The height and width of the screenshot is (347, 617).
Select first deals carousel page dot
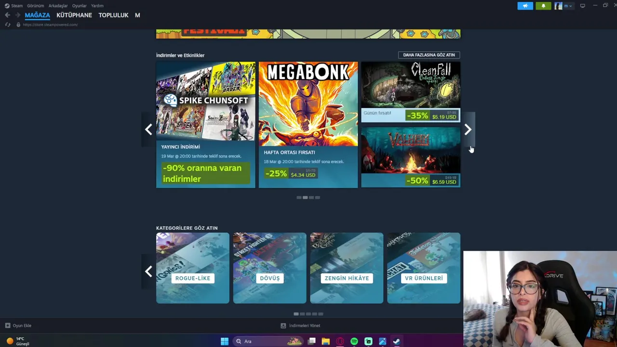pyautogui.click(x=299, y=198)
